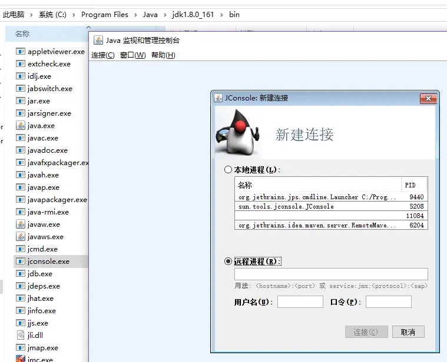Screen dimensions: 447x362
Task: Select javapackager.exe file icon
Action: 21,200
